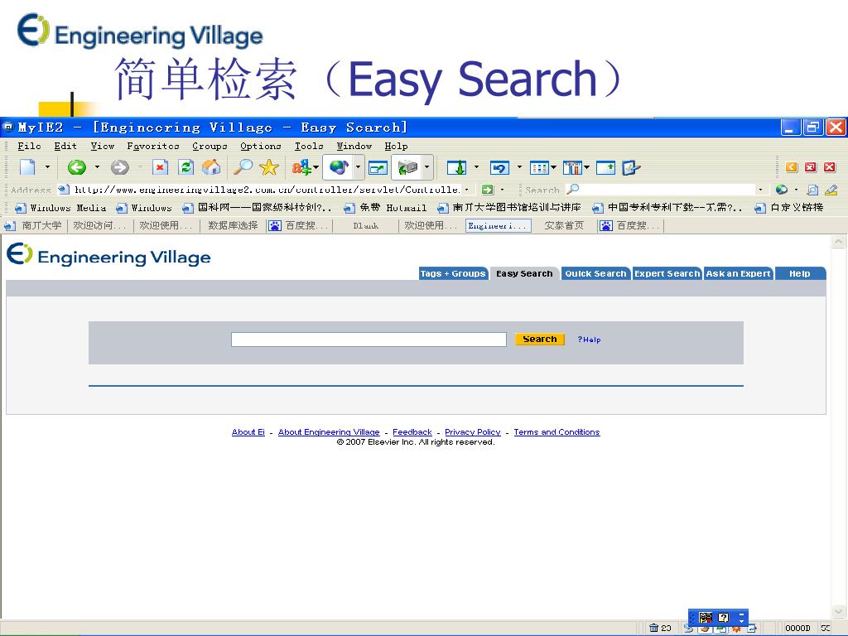The height and width of the screenshot is (636, 848).
Task: Click the Home house icon
Action: pyautogui.click(x=211, y=167)
